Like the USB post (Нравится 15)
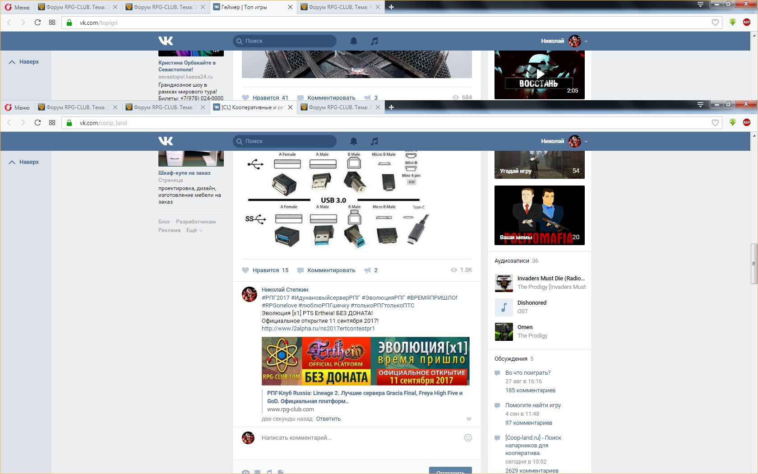Viewport: 758px width, 474px height. pos(265,270)
